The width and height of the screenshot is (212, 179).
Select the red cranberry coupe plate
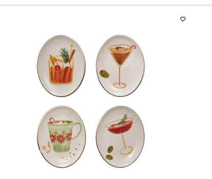120,137
